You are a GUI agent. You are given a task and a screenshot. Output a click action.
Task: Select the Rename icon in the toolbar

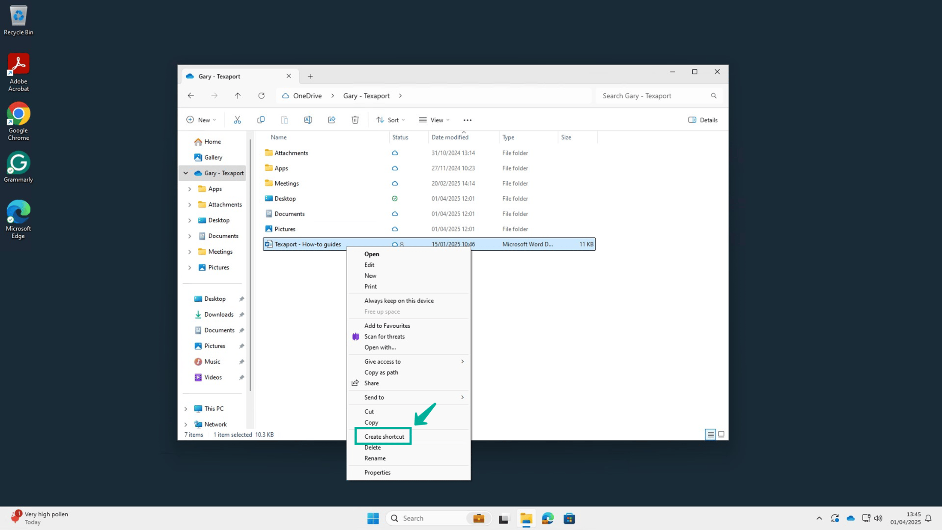pyautogui.click(x=308, y=120)
